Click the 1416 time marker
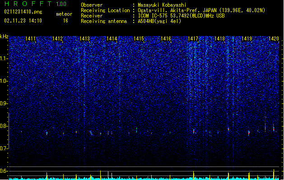 pyautogui.click(x=166, y=39)
